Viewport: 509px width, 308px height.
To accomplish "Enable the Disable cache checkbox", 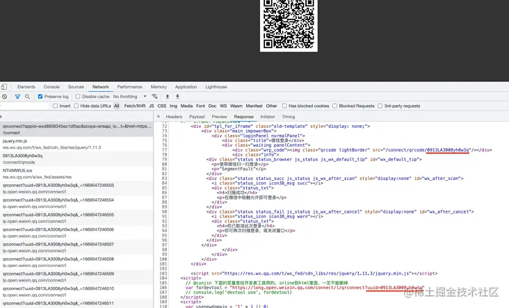I will (x=78, y=97).
